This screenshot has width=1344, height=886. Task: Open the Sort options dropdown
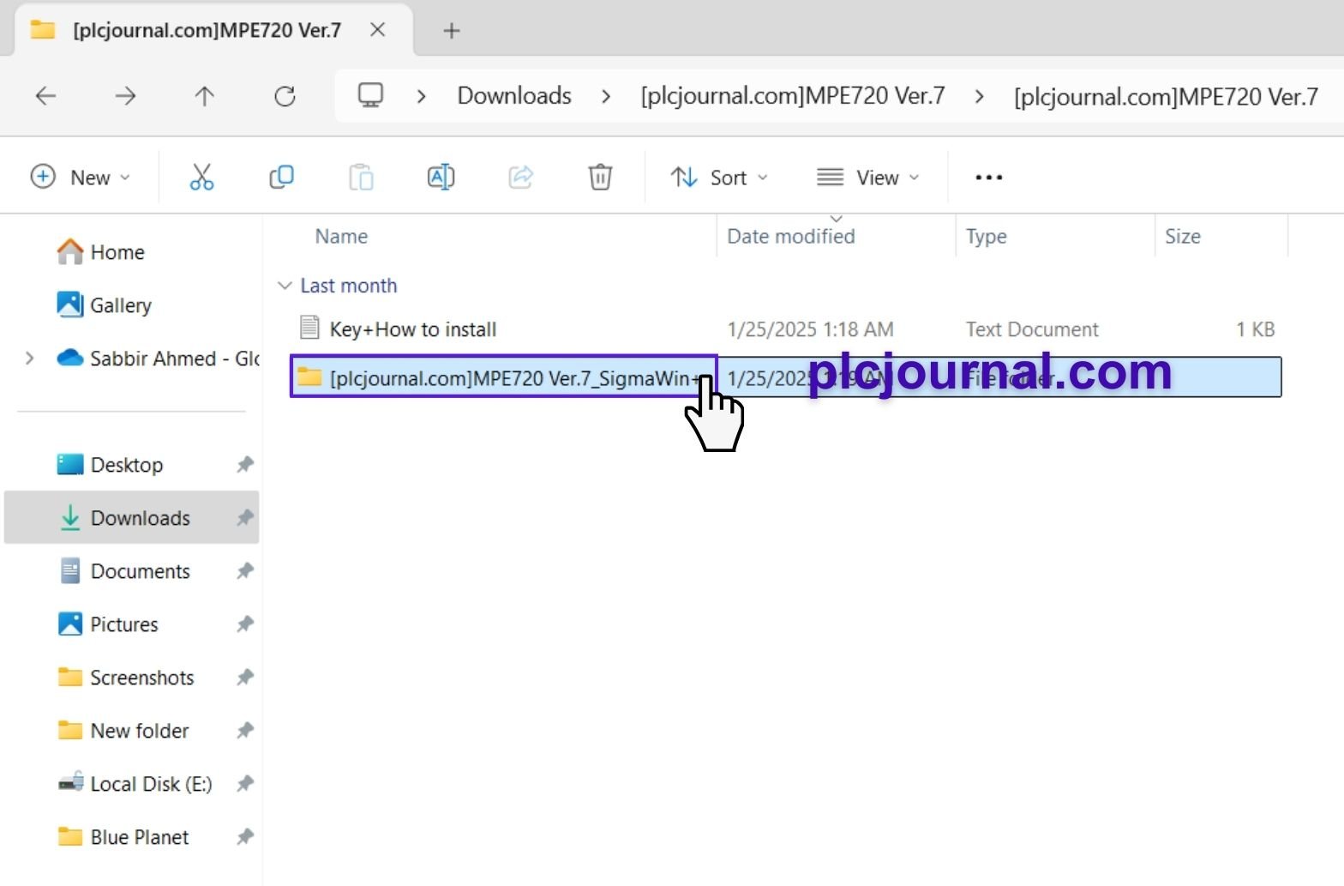(x=718, y=178)
